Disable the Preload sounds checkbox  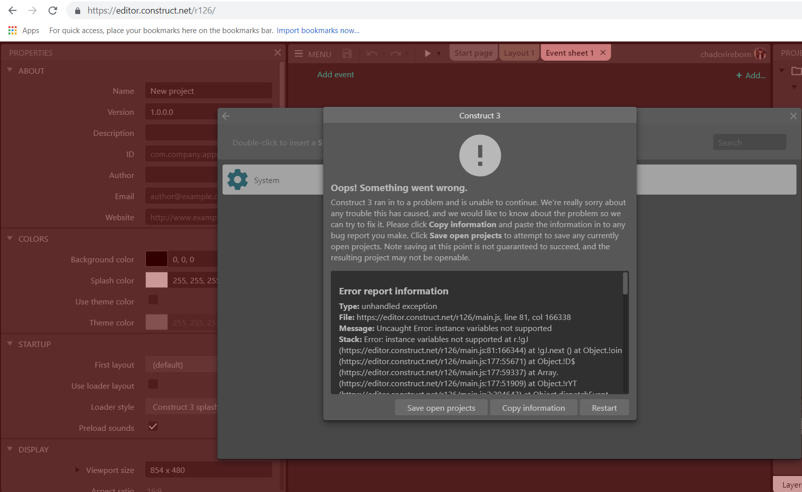(x=153, y=426)
